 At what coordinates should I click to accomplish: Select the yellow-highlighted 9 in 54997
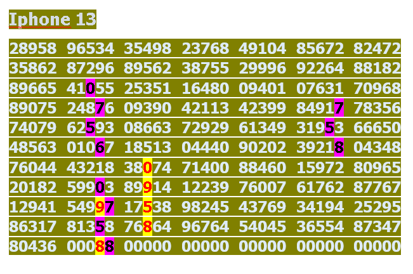(100, 207)
